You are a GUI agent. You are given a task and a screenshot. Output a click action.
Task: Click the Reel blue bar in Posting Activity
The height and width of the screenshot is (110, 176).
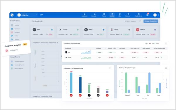[149, 83]
